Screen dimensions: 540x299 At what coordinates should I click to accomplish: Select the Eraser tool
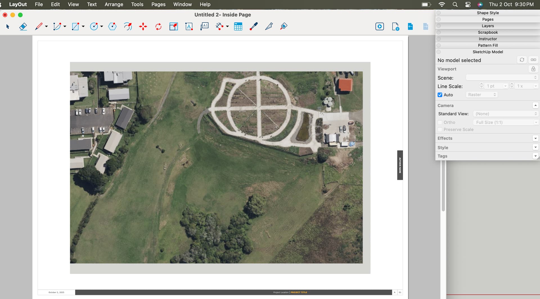coord(23,26)
